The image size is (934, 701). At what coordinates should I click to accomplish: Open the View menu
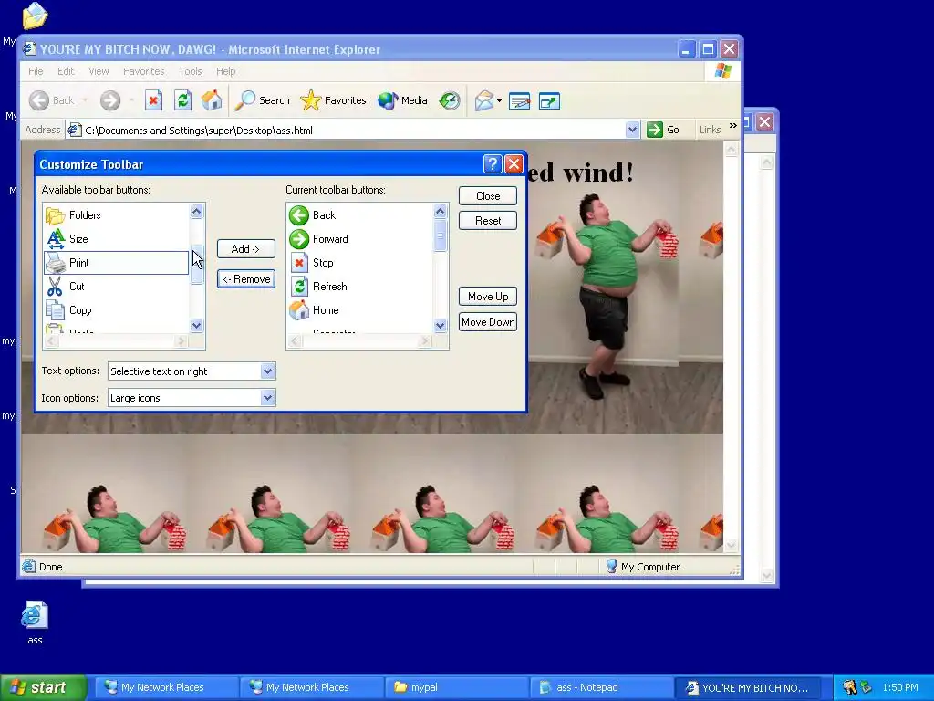point(99,71)
